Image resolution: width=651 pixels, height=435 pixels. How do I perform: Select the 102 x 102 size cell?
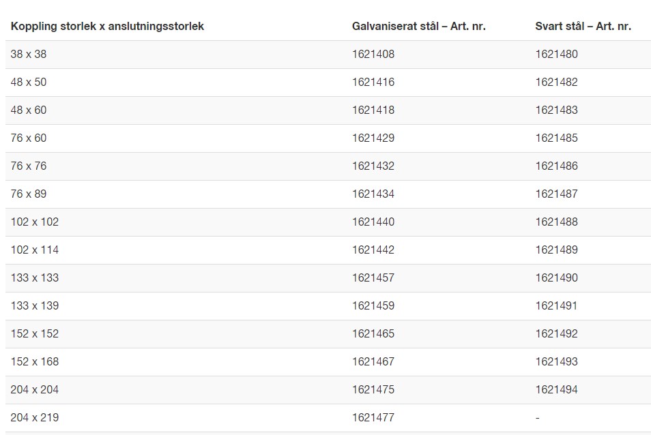[35, 222]
